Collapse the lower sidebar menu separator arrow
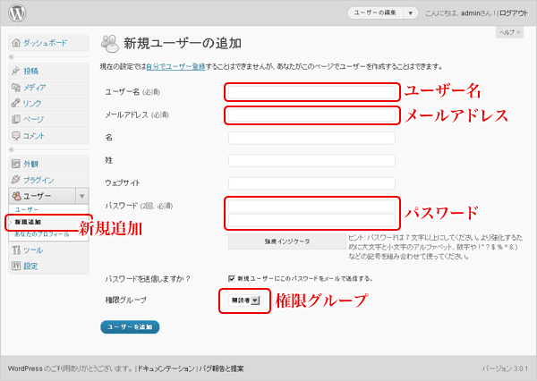Viewport: 537px width, 381px height. [x=12, y=149]
